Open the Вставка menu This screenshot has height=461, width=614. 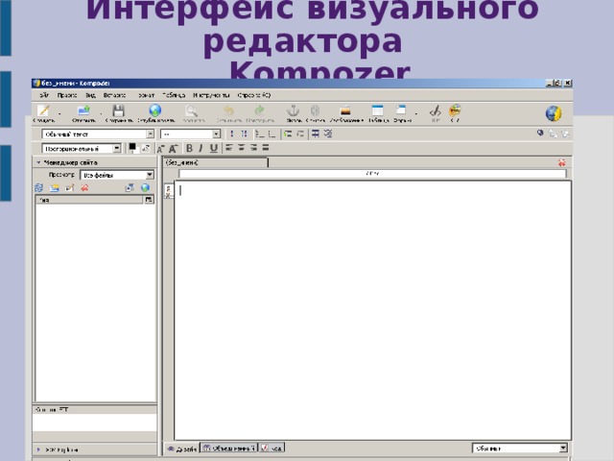point(115,95)
